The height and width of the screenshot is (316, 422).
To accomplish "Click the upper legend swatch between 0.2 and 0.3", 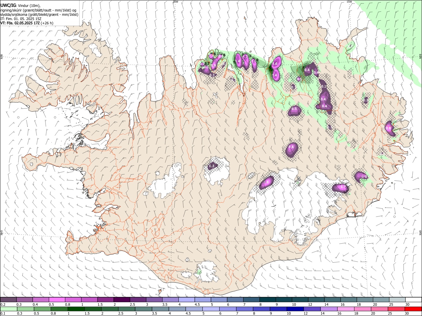I will tap(8, 300).
